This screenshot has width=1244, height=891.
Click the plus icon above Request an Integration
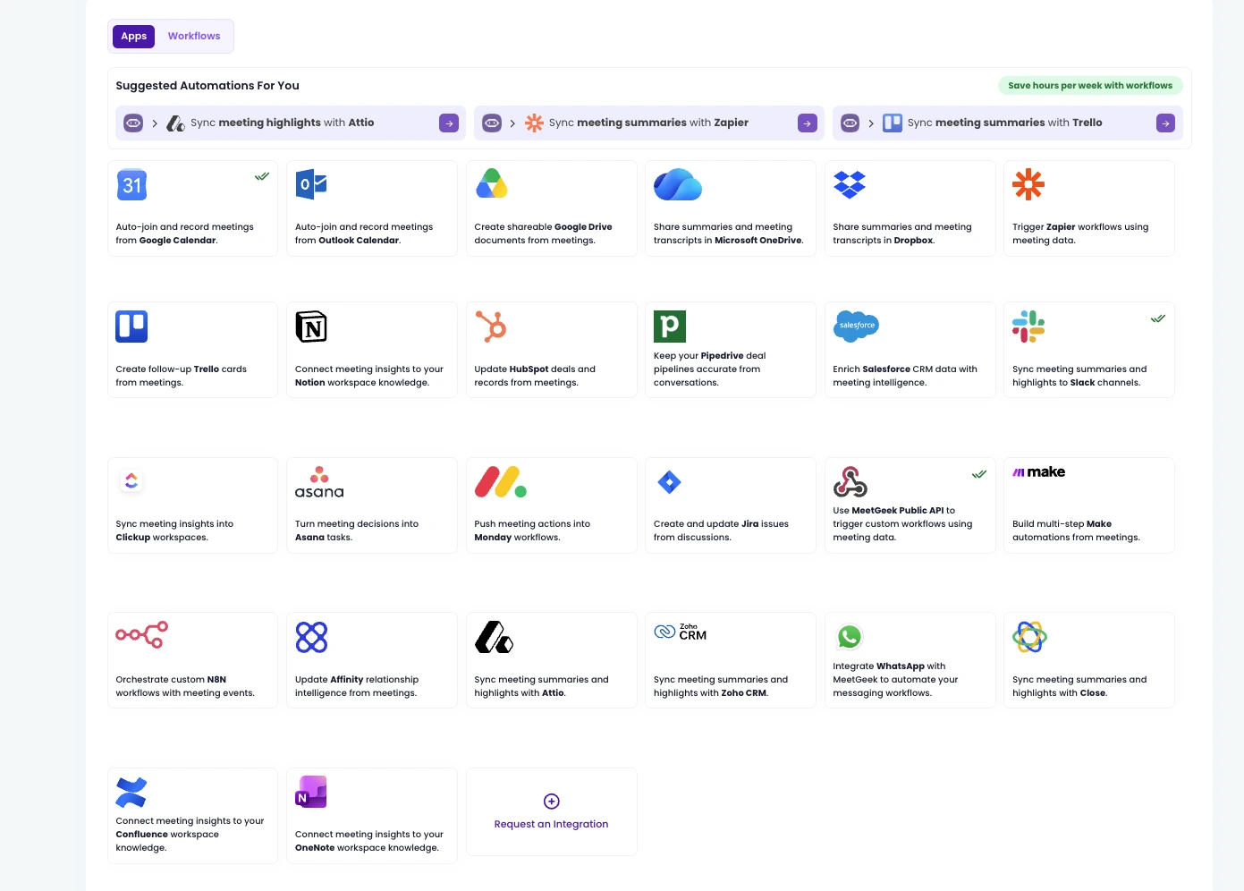coord(552,802)
